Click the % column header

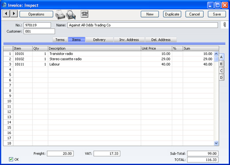pyautogui.click(x=178, y=48)
